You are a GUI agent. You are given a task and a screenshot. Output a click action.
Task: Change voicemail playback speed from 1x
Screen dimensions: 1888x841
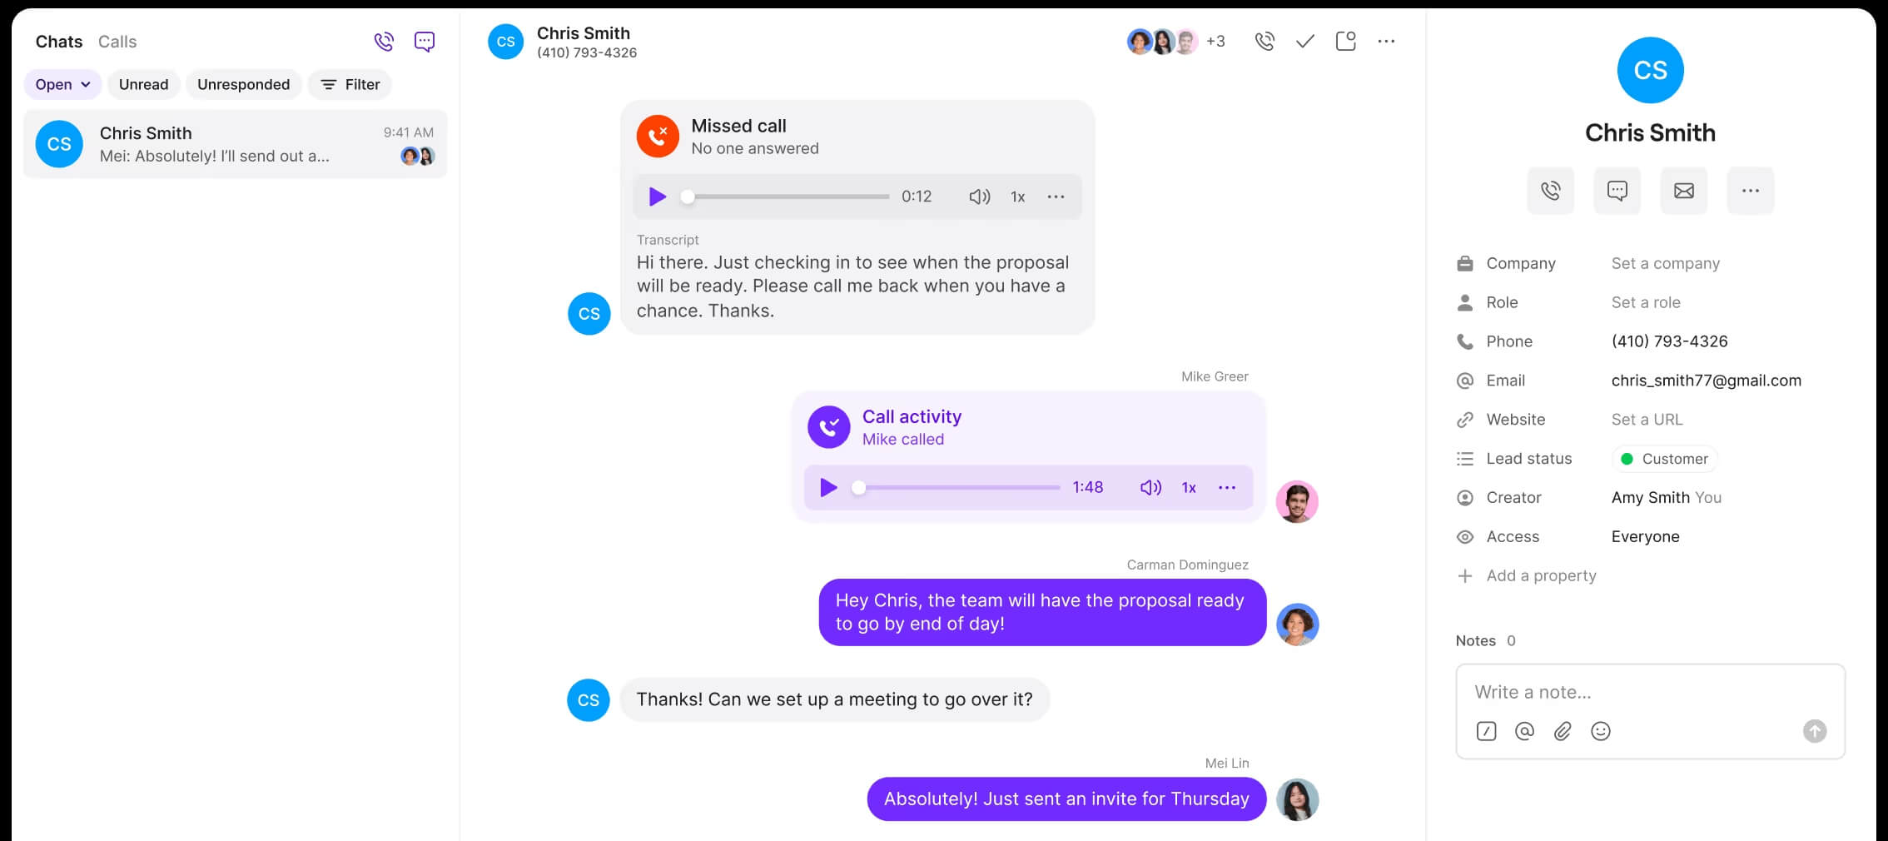point(1017,197)
